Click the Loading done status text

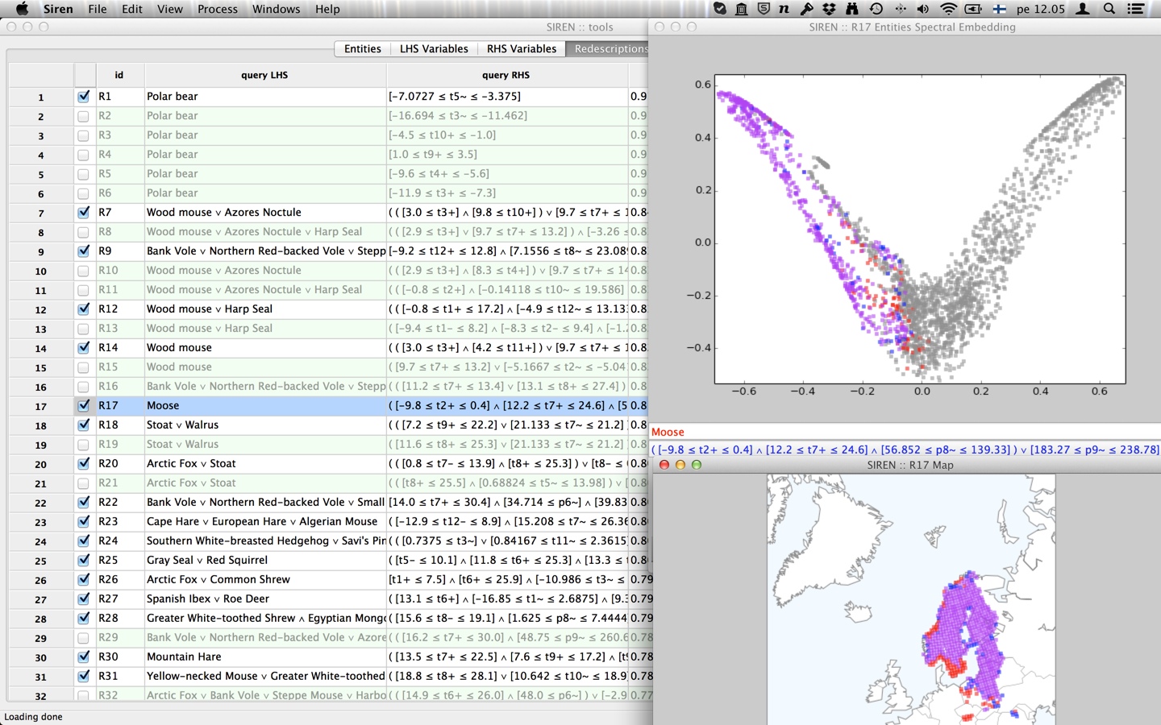33,717
